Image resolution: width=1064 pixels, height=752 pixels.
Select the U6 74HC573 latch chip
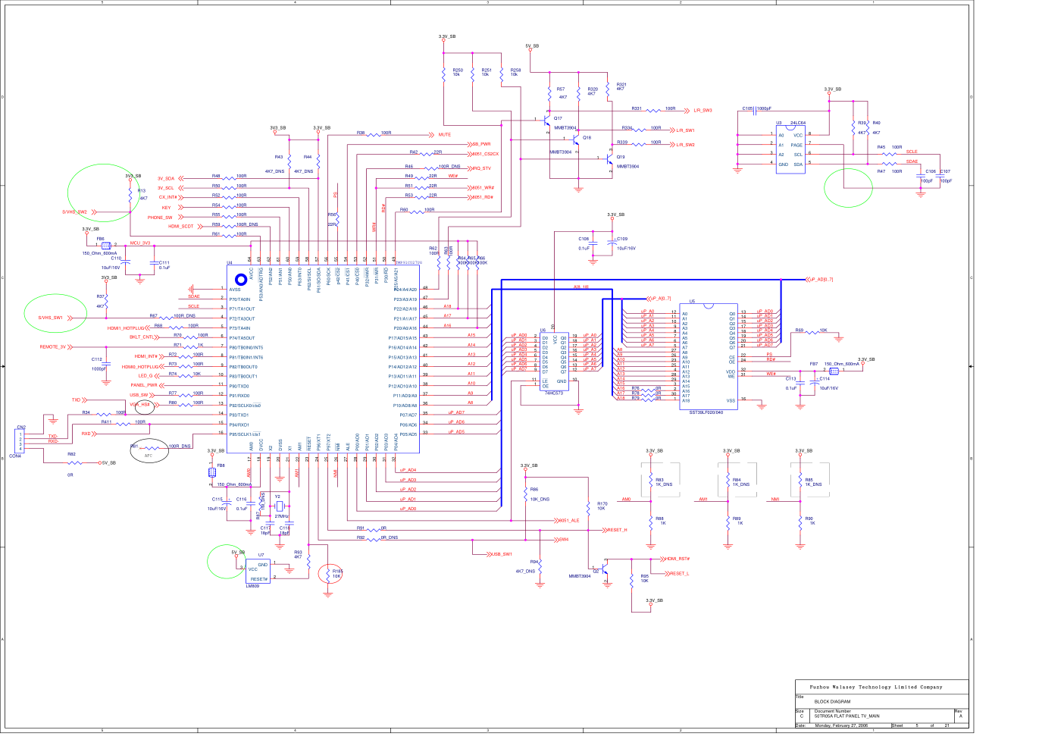(x=554, y=359)
